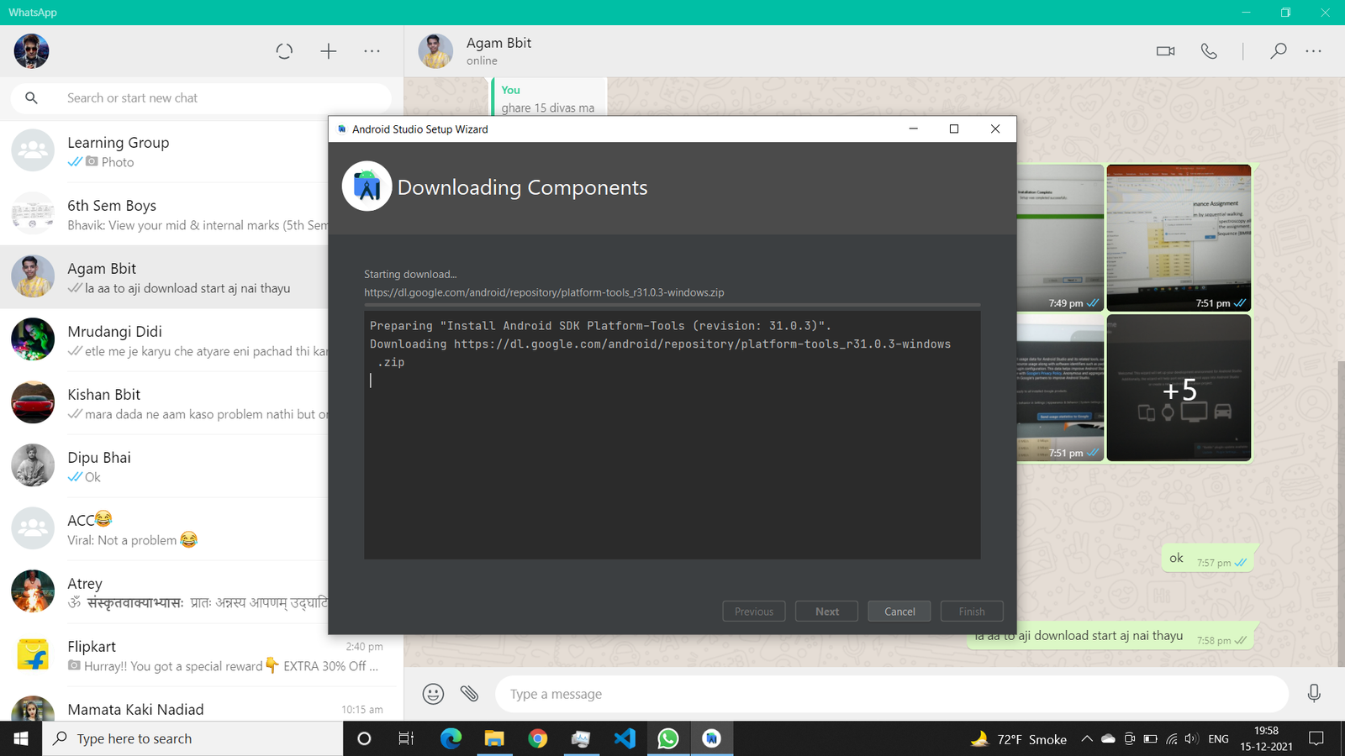Show hidden system tray icons
The height and width of the screenshot is (756, 1345).
[1086, 739]
